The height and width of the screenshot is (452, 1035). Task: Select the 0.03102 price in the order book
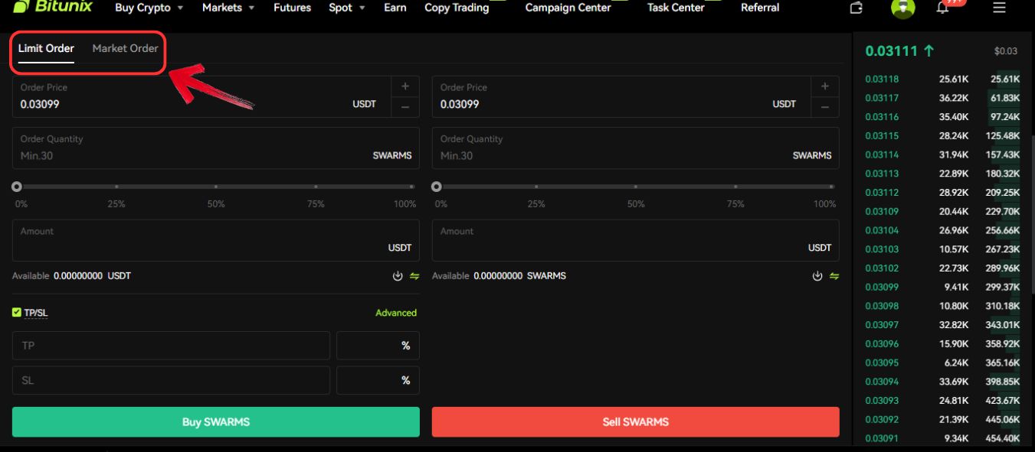(882, 268)
